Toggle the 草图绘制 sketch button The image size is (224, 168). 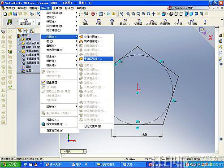pyautogui.click(x=26, y=22)
